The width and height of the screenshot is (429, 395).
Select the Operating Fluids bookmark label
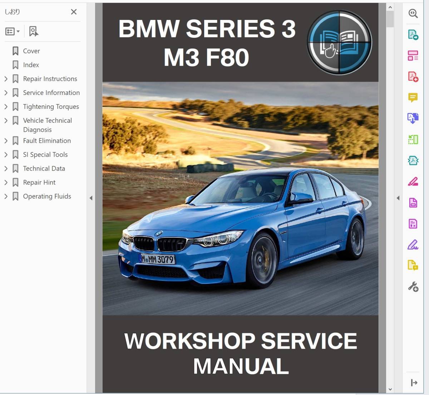coord(47,197)
